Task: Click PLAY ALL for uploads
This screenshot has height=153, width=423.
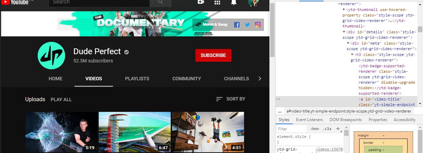Action: (x=61, y=99)
